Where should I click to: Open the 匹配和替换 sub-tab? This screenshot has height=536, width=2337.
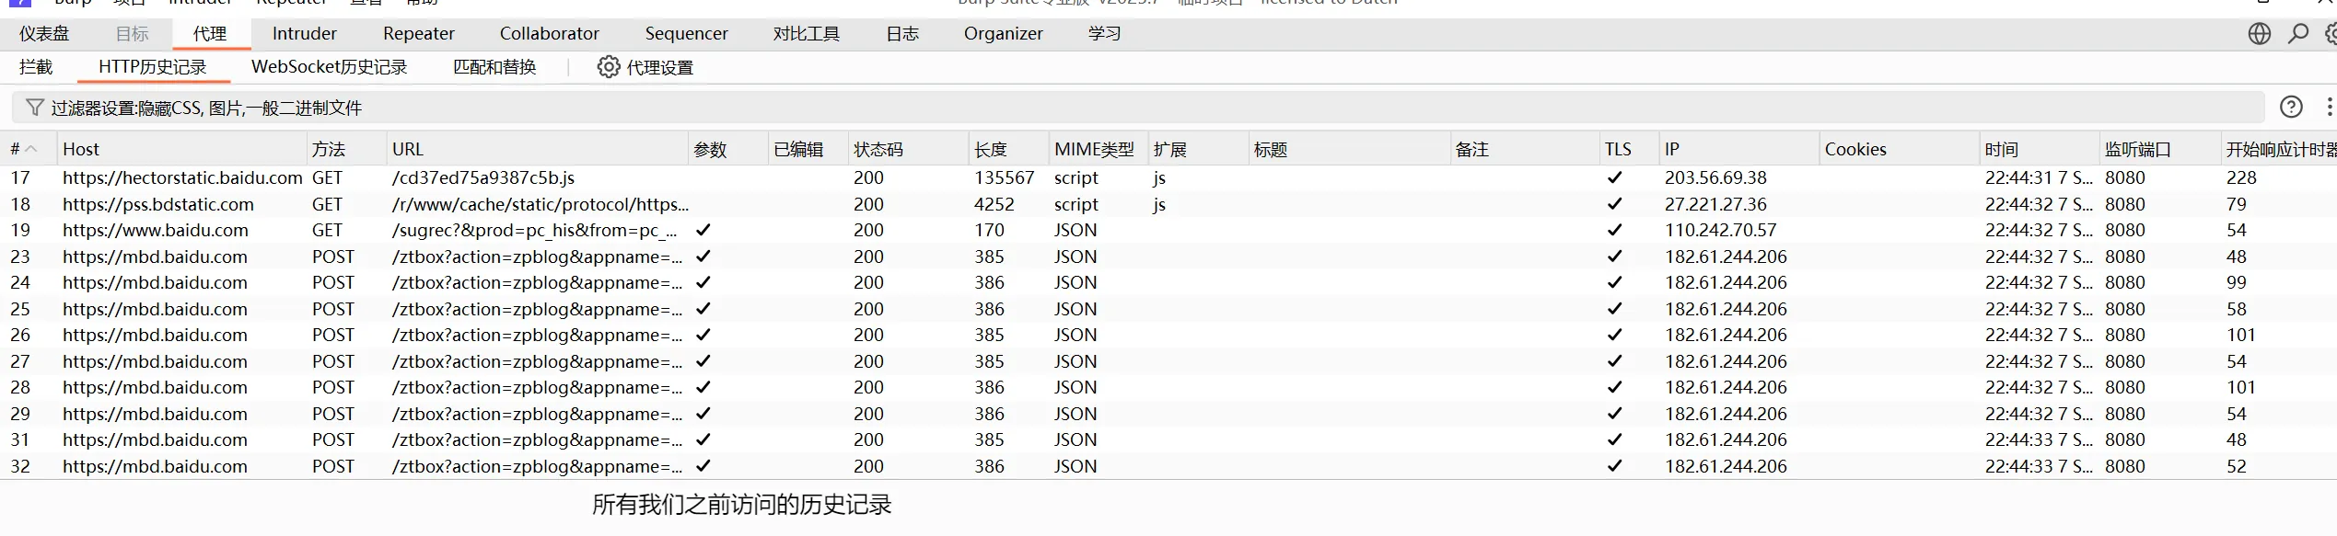[494, 67]
